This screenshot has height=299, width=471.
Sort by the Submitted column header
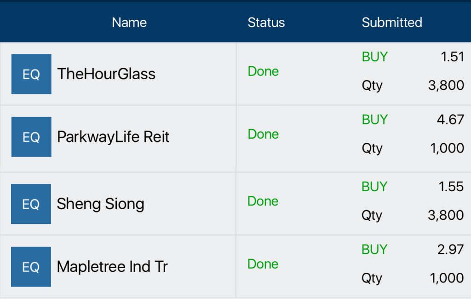(392, 23)
